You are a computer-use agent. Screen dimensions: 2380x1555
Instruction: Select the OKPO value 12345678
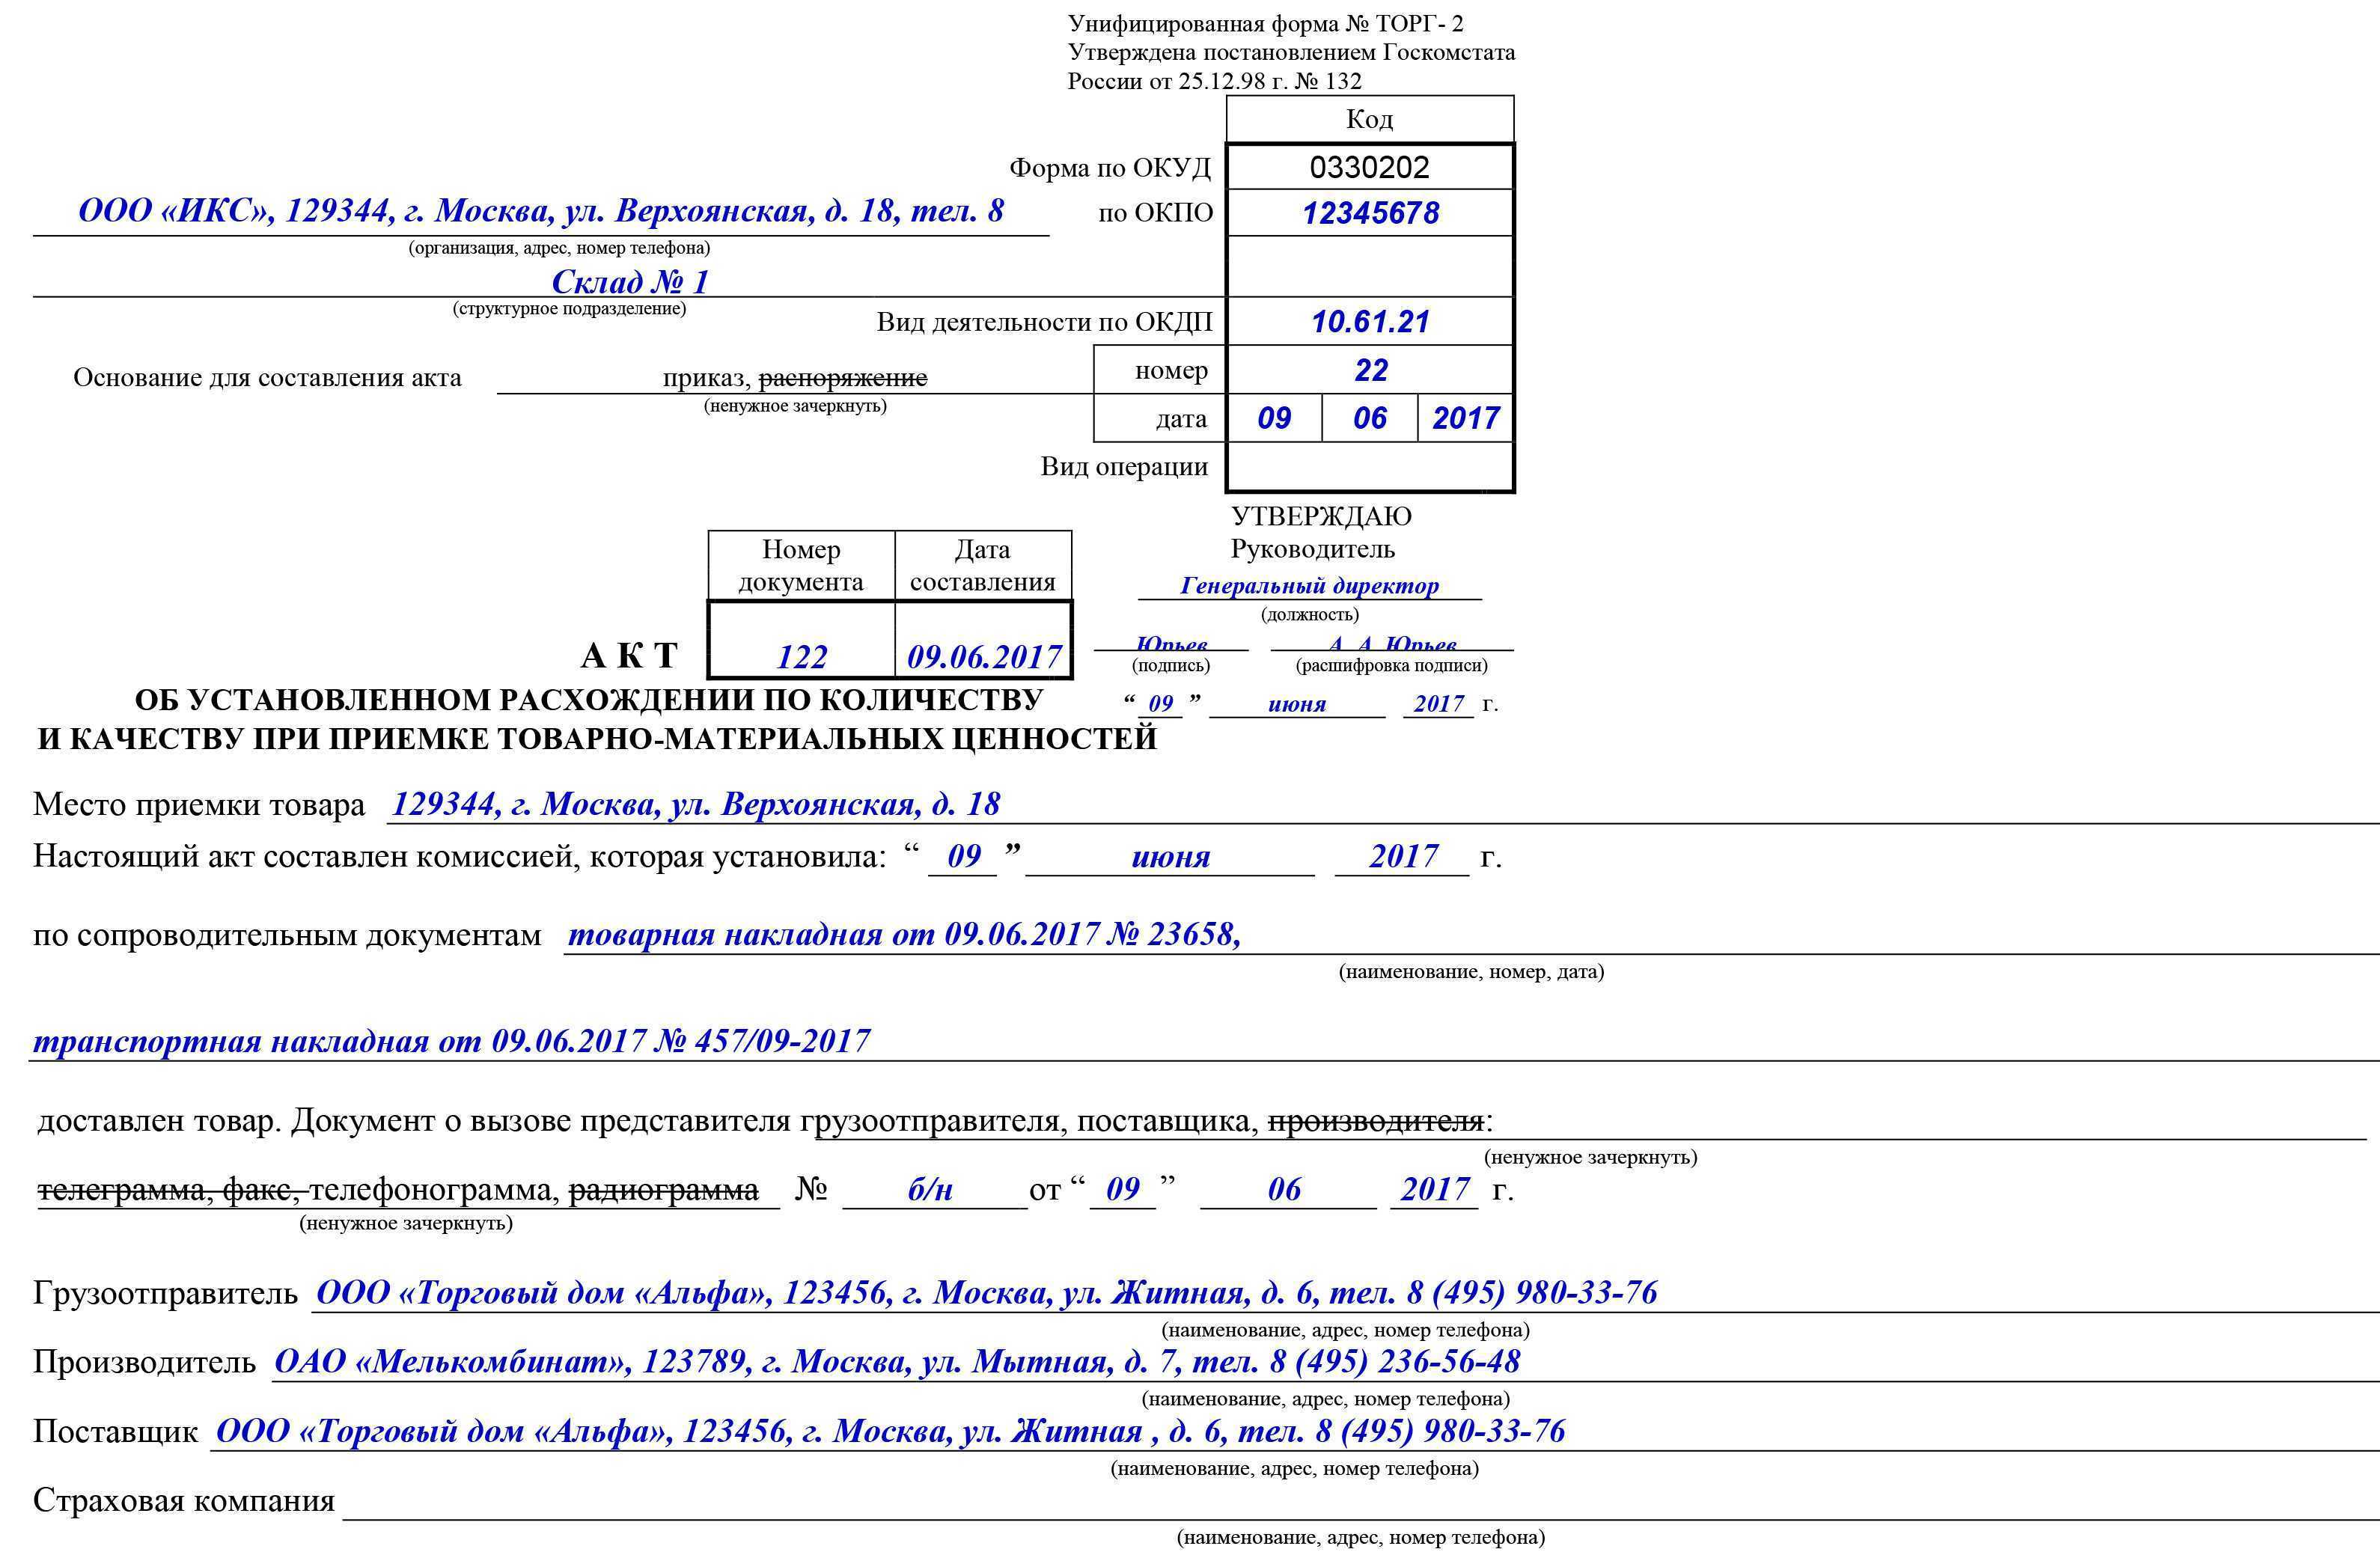(1370, 213)
